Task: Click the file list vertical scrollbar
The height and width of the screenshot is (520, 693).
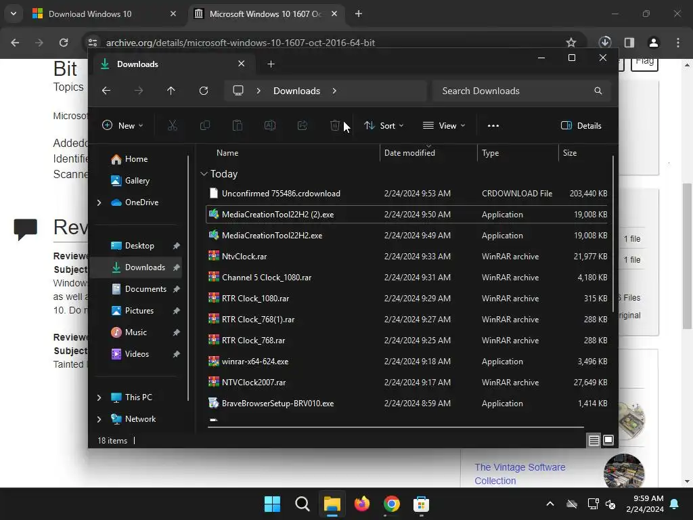Action: point(613,234)
